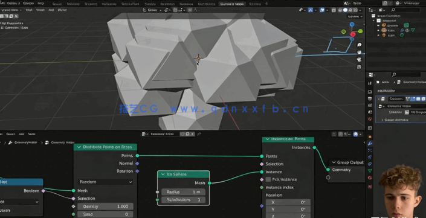This screenshot has height=218, width=426.
Task: Open the Material properties tab
Action: click(x=370, y=178)
